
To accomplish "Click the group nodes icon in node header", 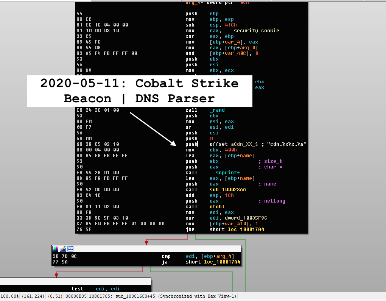I will tap(70, 249).
